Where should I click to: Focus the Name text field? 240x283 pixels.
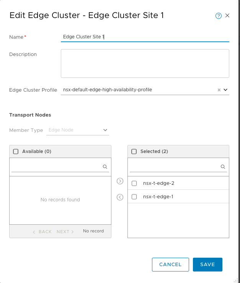[145, 37]
